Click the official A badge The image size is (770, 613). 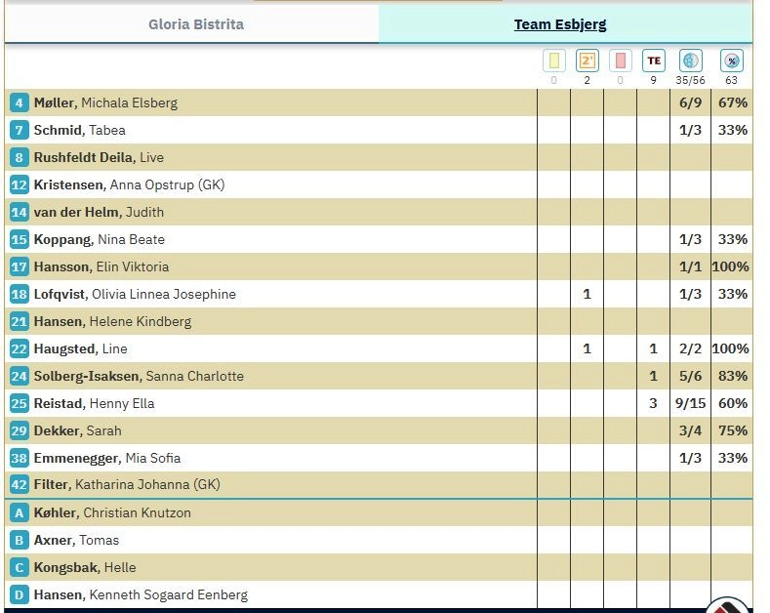19,512
